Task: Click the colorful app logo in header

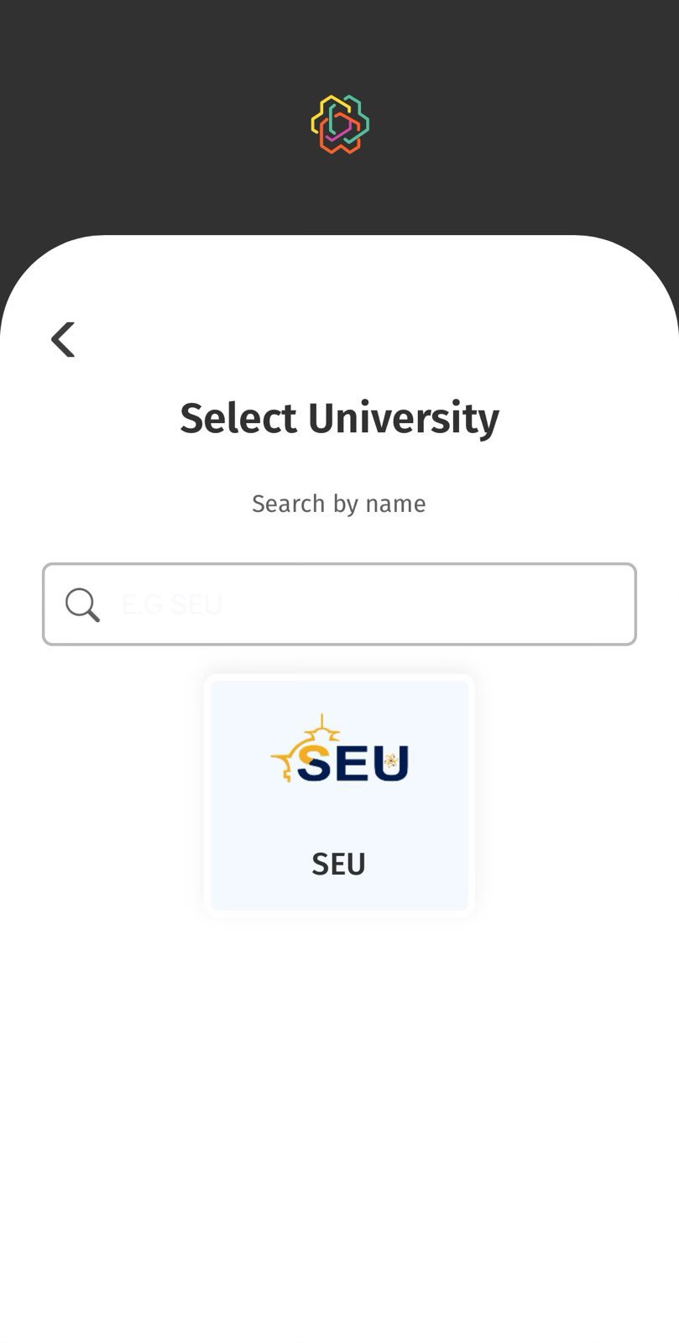Action: pyautogui.click(x=339, y=124)
